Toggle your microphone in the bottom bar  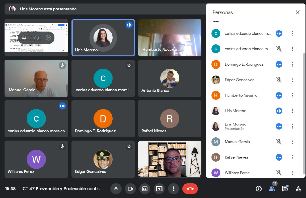pyautogui.click(x=116, y=189)
